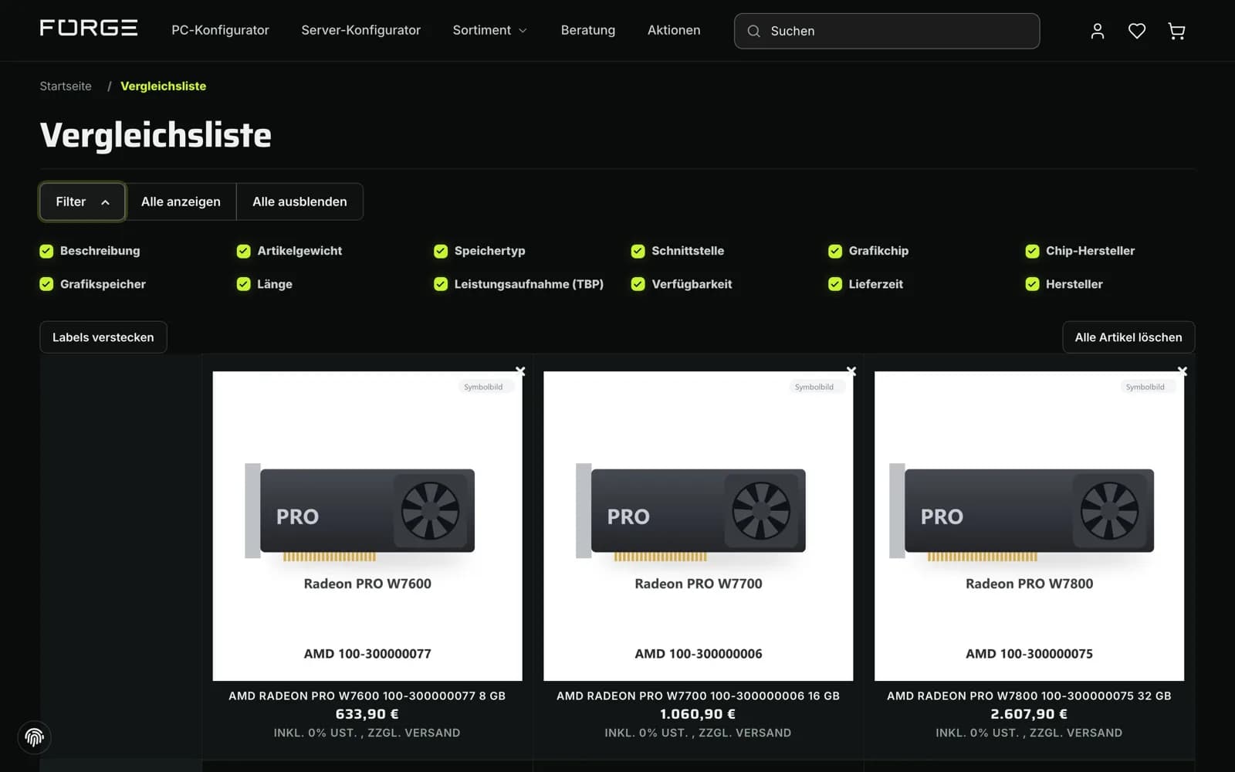Open the Aktionen menu item
The width and height of the screenshot is (1235, 772).
coord(674,30)
